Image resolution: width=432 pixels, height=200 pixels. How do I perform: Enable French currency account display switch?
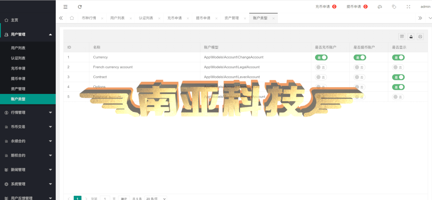point(398,67)
